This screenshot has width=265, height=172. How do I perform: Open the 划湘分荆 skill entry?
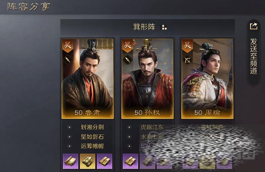(x=92, y=127)
